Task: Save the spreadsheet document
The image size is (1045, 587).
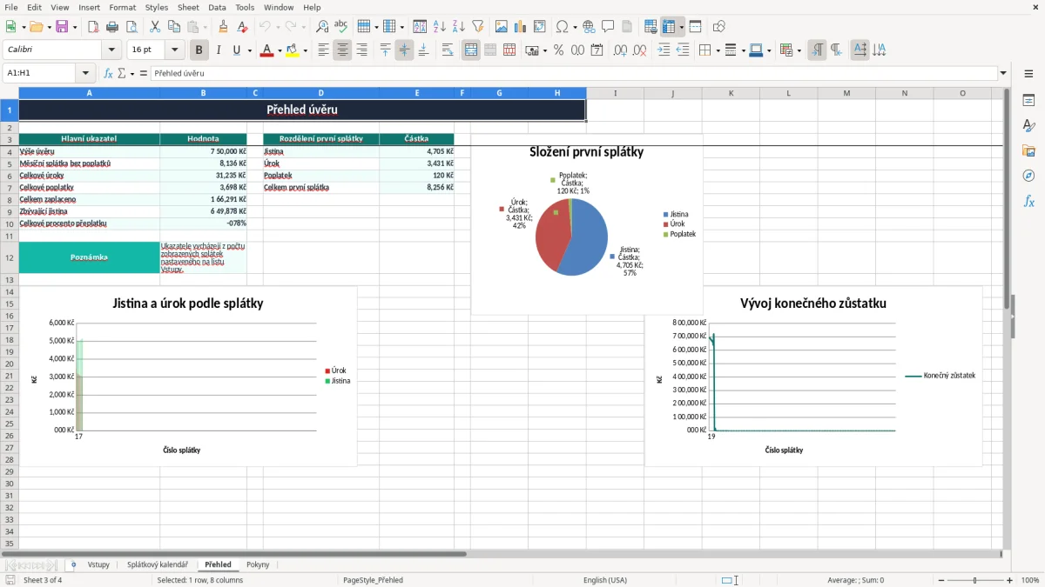Action: point(62,27)
